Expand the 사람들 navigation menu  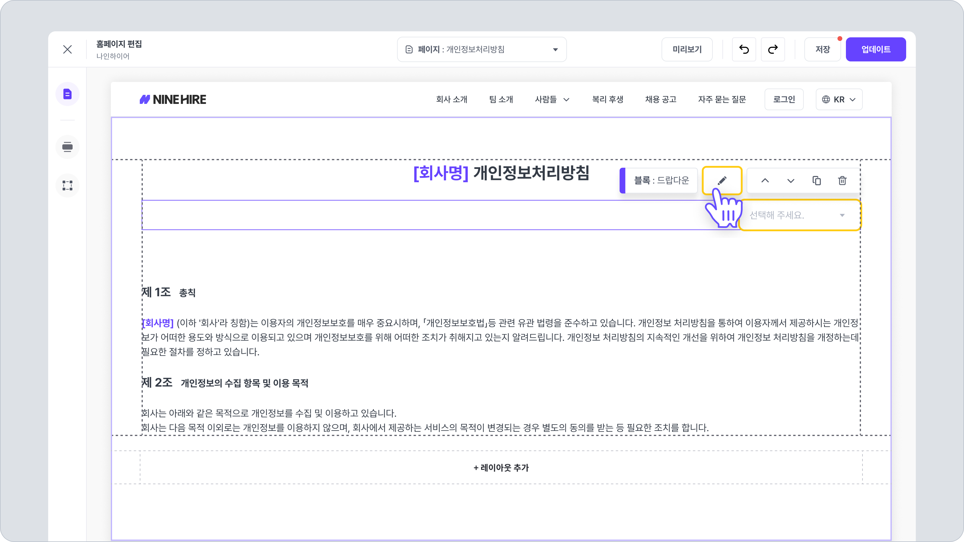(552, 99)
